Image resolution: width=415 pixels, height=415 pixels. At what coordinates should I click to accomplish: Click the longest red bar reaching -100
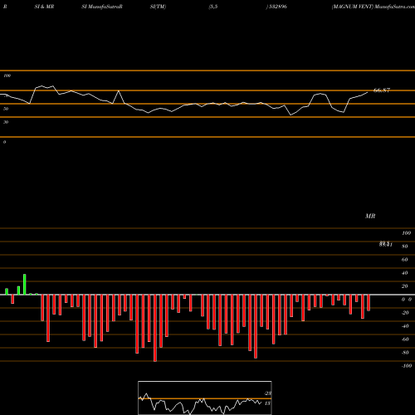coord(155,328)
